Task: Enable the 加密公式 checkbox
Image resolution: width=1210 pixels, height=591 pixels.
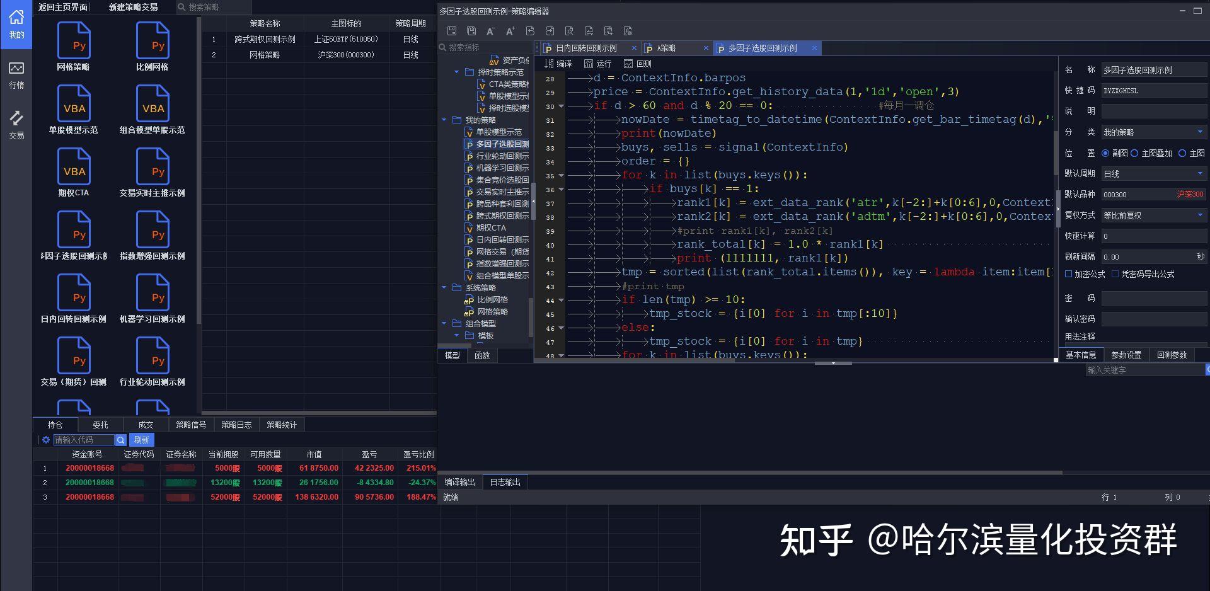Action: click(x=1068, y=274)
